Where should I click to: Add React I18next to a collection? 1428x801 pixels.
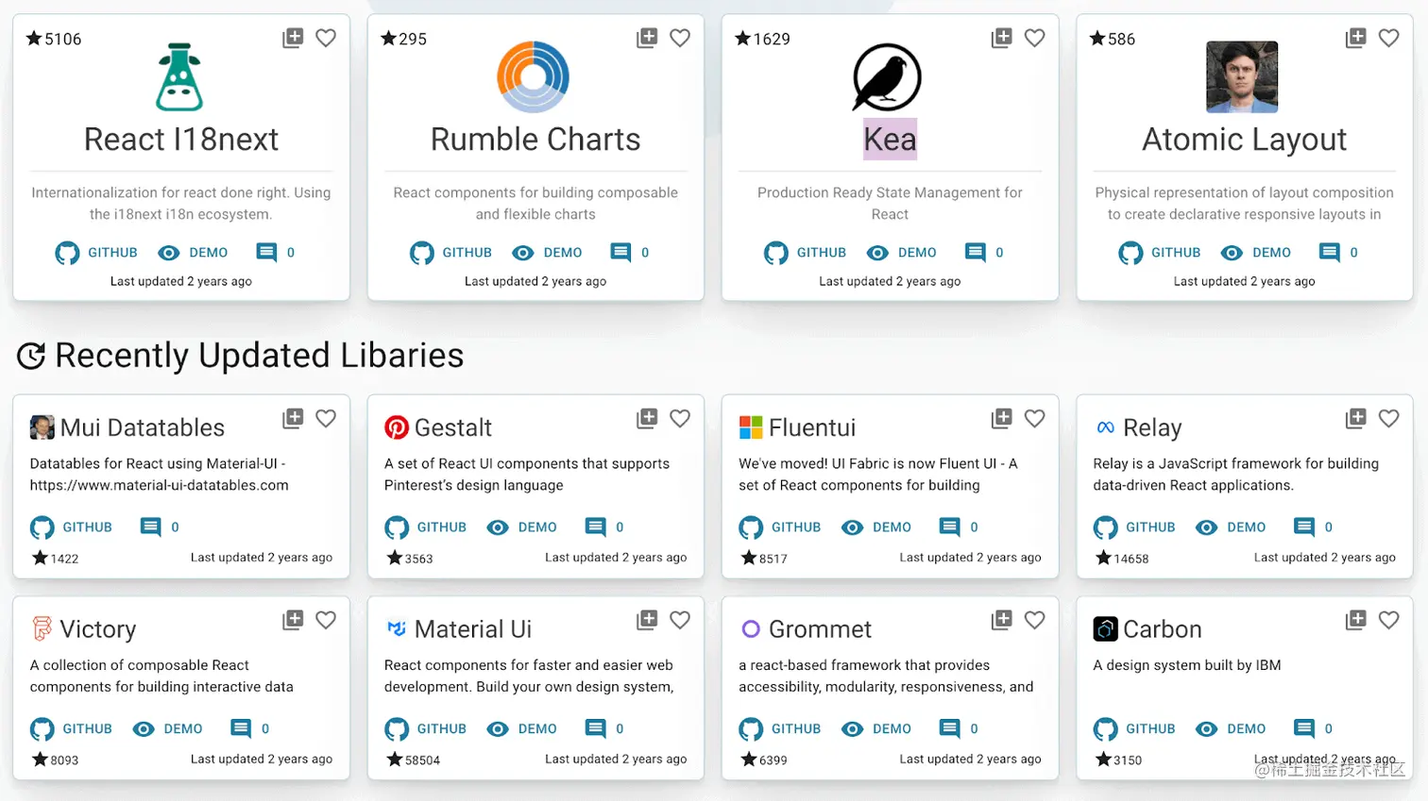tap(293, 38)
